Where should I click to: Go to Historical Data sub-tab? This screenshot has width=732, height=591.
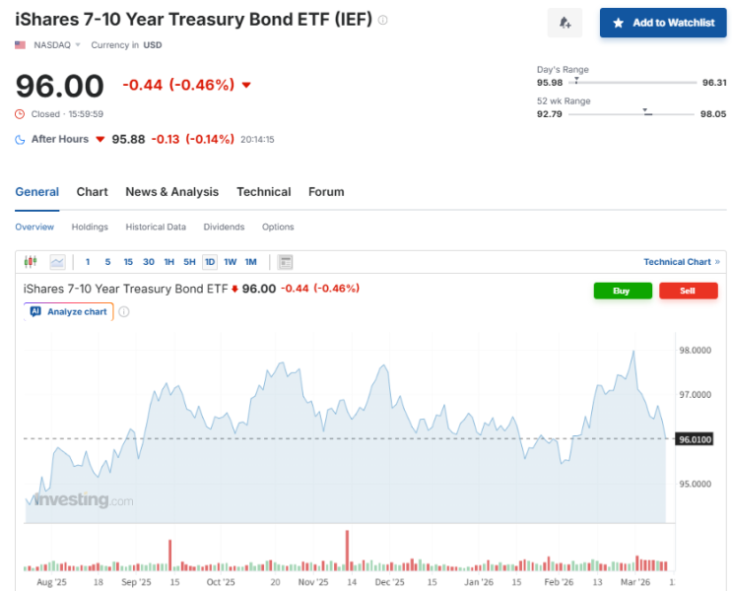[156, 227]
